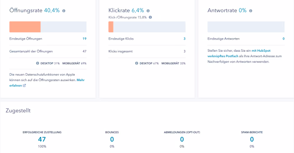Click 'DESKTOP 67%' text

point(149,63)
